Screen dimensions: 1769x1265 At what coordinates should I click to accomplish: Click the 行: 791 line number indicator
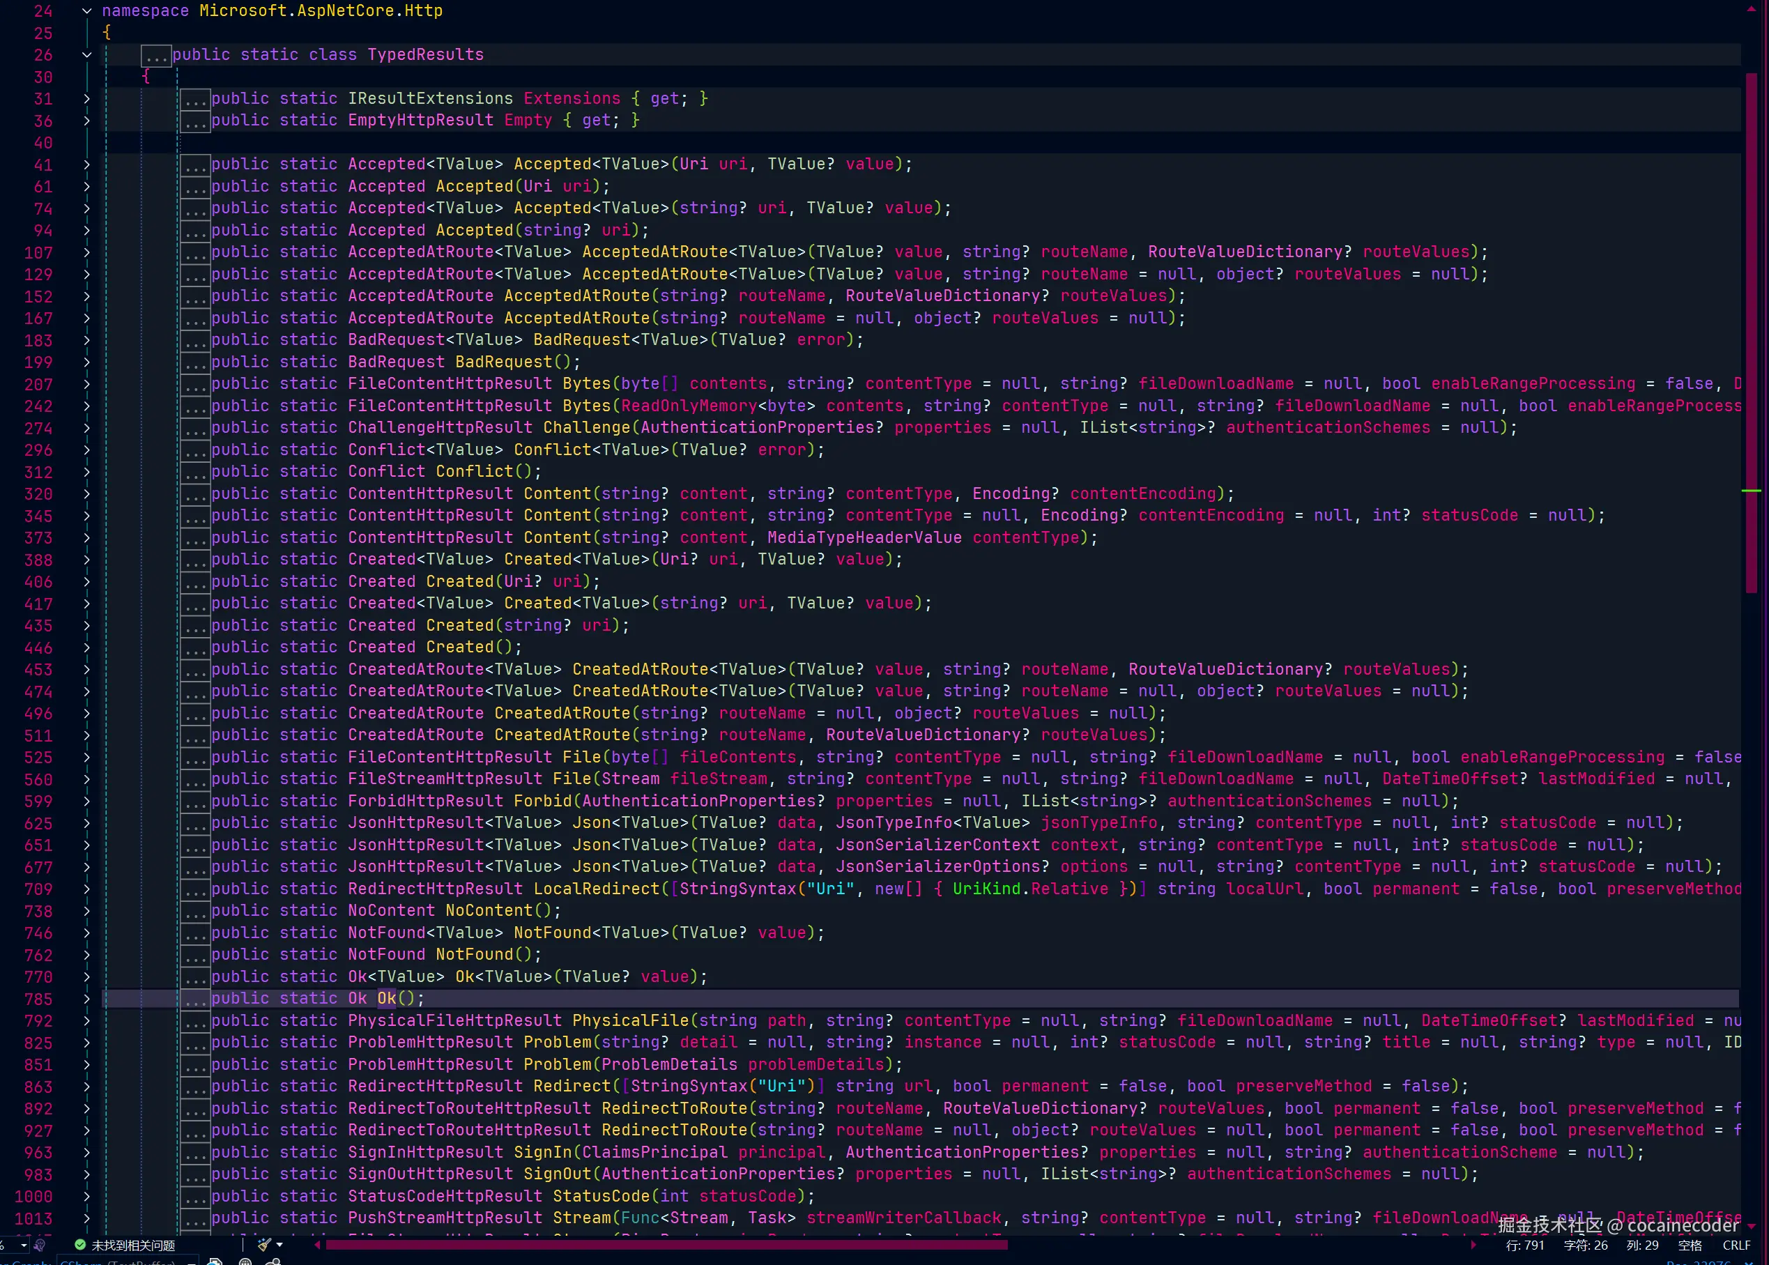1524,1245
